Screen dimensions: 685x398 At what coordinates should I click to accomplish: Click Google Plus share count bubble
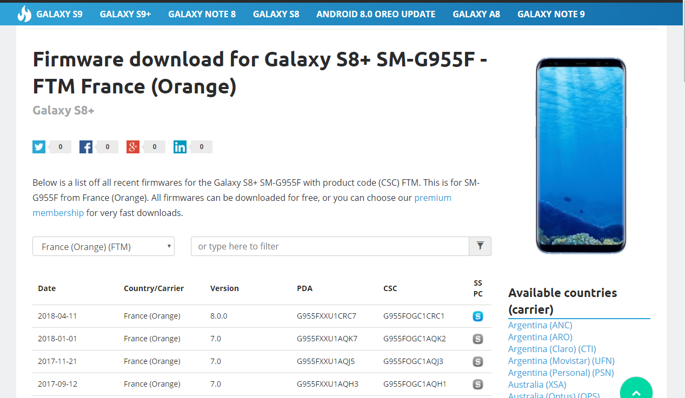[x=154, y=147]
